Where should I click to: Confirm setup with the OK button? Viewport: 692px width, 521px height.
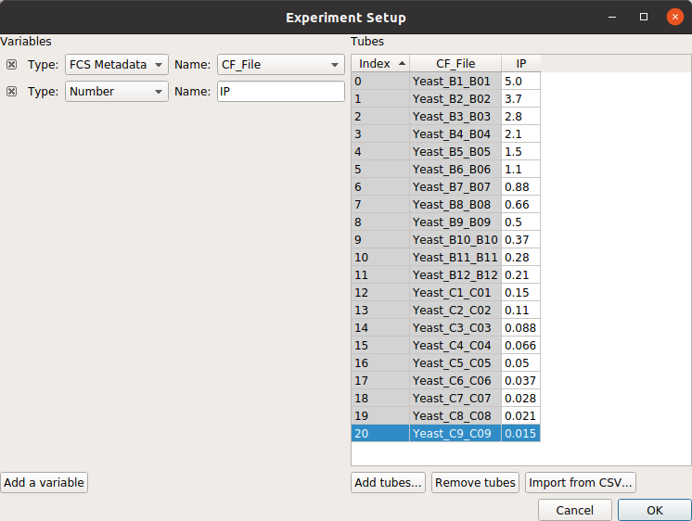point(655,510)
